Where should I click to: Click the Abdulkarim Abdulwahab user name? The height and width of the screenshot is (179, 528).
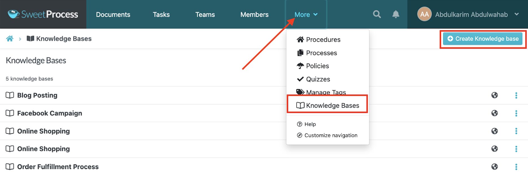point(471,14)
